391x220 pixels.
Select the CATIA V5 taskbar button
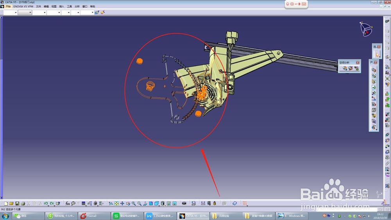(x=193, y=216)
